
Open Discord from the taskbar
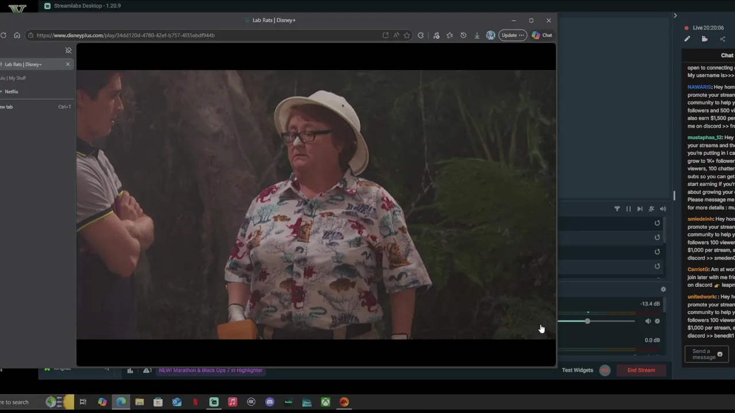[270, 402]
